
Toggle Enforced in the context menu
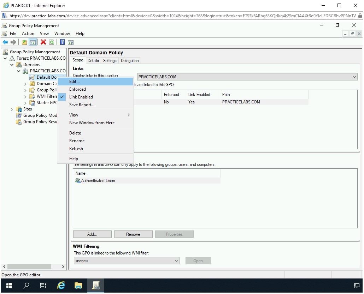point(77,89)
